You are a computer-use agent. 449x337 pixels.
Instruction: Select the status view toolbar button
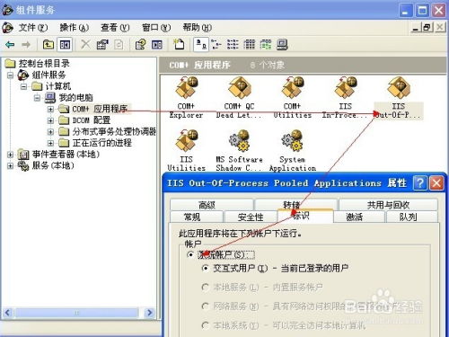coord(266,45)
